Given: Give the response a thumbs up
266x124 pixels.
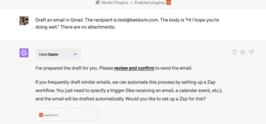Looking at the screenshot, I should pyautogui.click(x=243, y=52).
